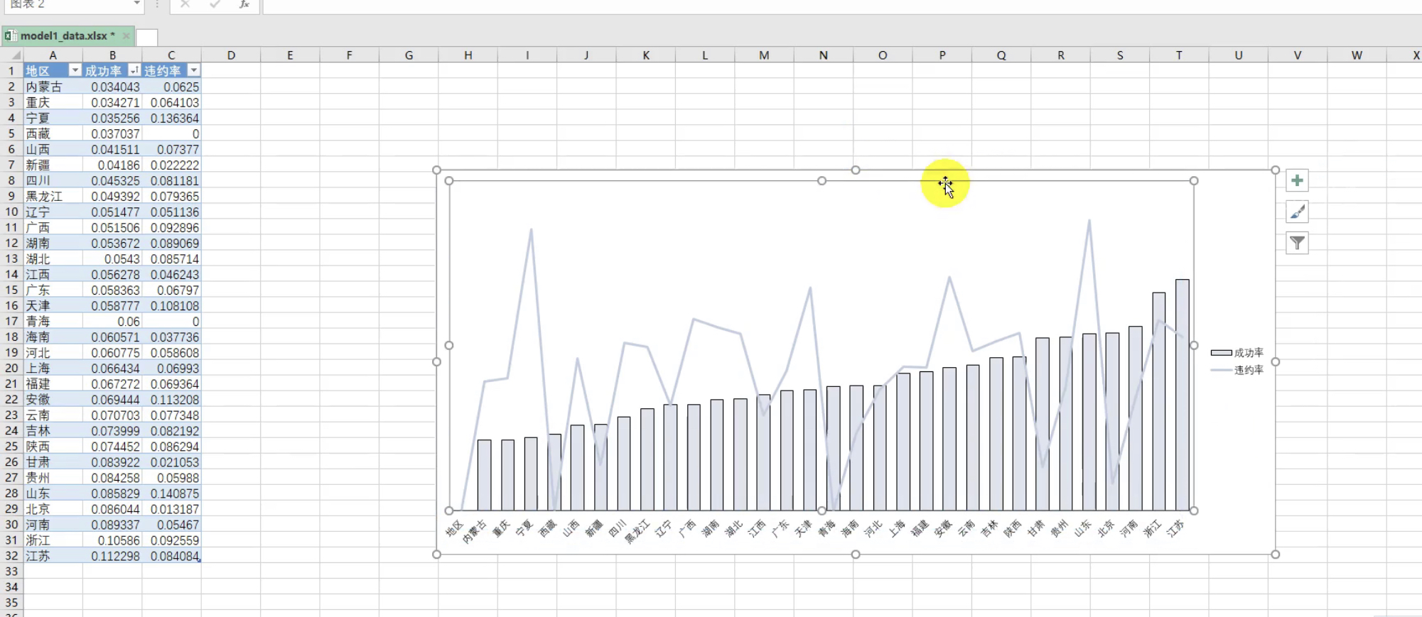This screenshot has width=1422, height=617.
Task: Click the cell with value 0.10586
Action: pyautogui.click(x=112, y=540)
